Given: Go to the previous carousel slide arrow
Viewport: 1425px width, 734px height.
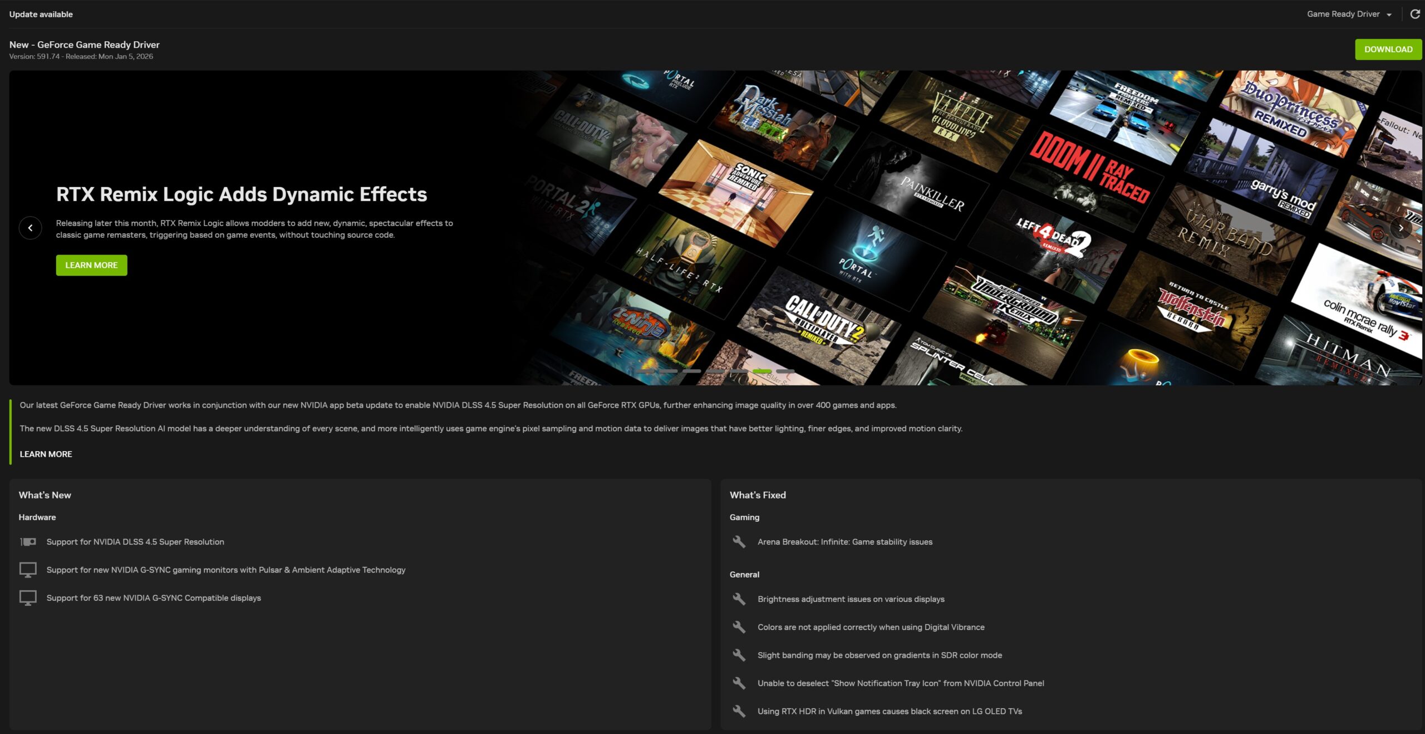Looking at the screenshot, I should click(30, 228).
